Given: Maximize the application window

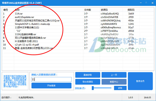Looking at the screenshot, I should point(146,3).
